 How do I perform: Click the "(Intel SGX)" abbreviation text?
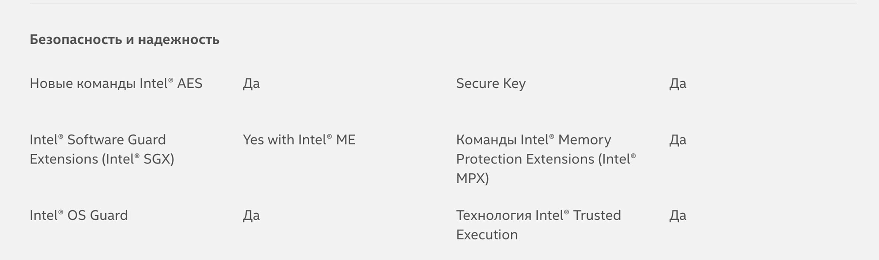pyautogui.click(x=138, y=159)
